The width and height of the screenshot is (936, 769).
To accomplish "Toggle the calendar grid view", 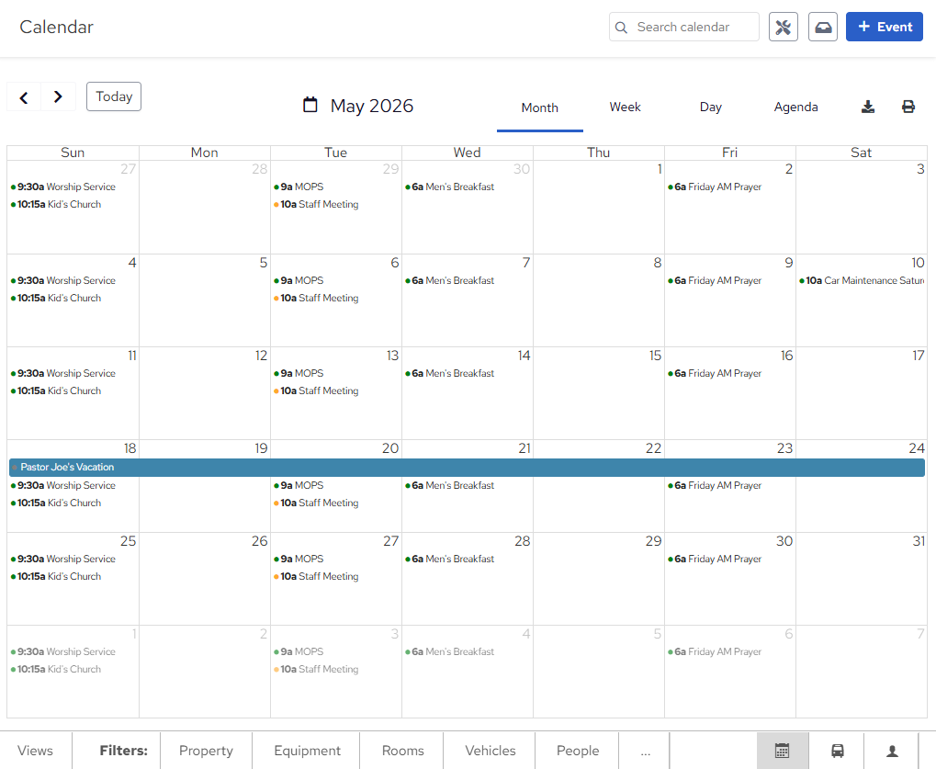I will coord(783,751).
